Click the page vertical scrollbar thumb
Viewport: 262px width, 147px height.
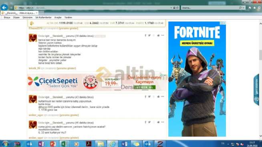point(260,55)
